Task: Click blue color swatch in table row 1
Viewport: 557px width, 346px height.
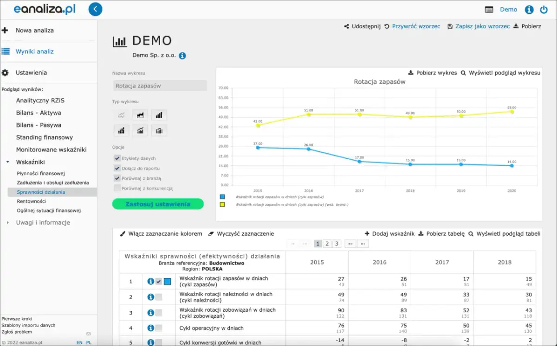Action: tap(168, 282)
